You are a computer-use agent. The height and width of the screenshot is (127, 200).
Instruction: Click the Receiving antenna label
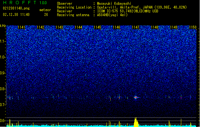click(73, 15)
